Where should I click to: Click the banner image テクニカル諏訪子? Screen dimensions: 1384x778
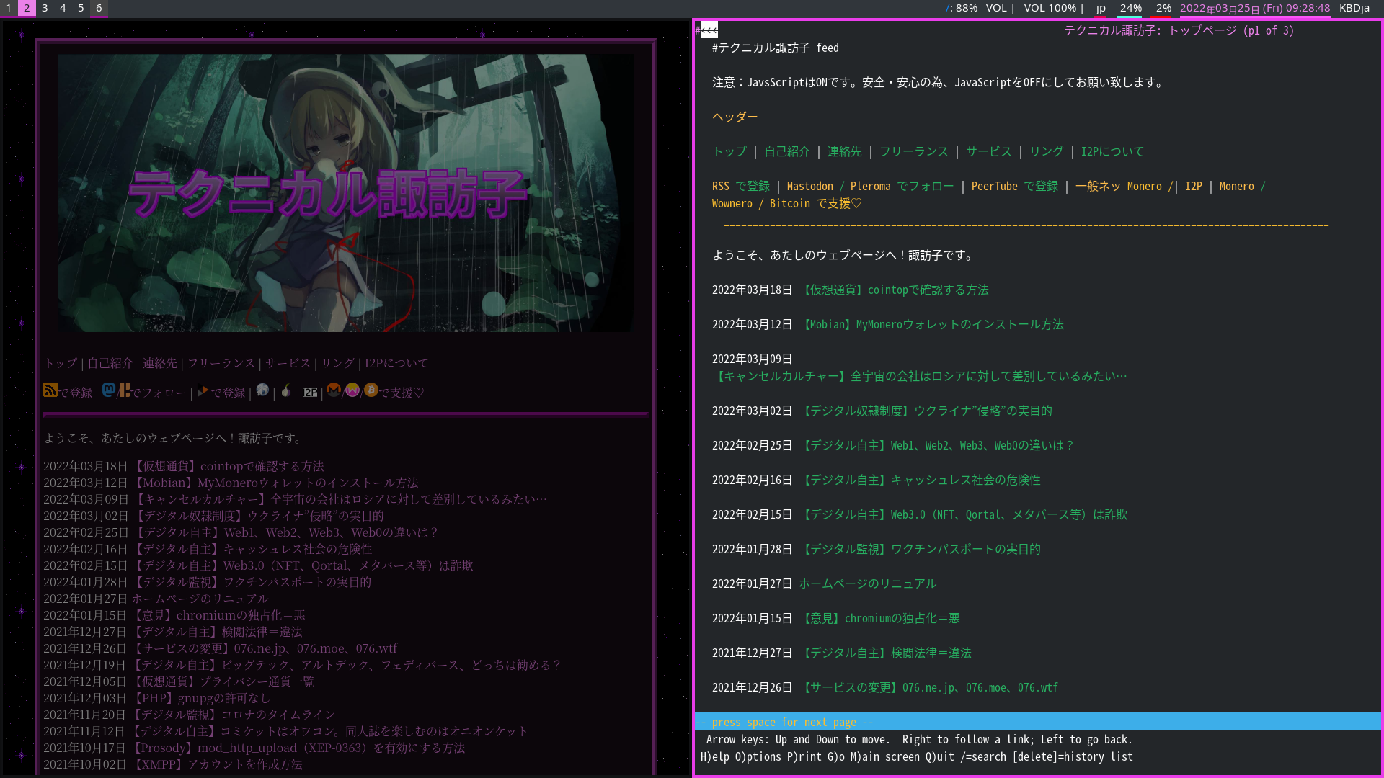346,193
